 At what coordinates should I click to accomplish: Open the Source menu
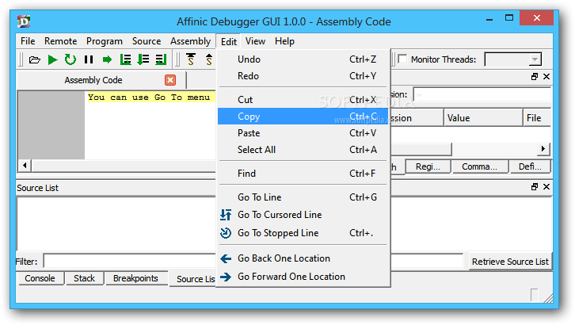[147, 41]
